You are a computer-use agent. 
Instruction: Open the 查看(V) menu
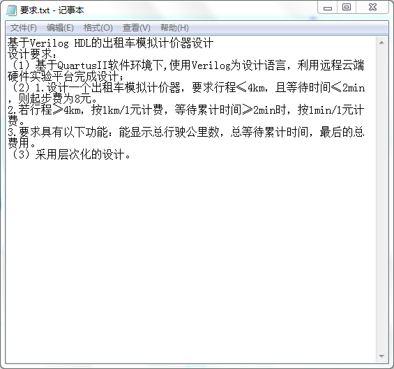point(137,28)
